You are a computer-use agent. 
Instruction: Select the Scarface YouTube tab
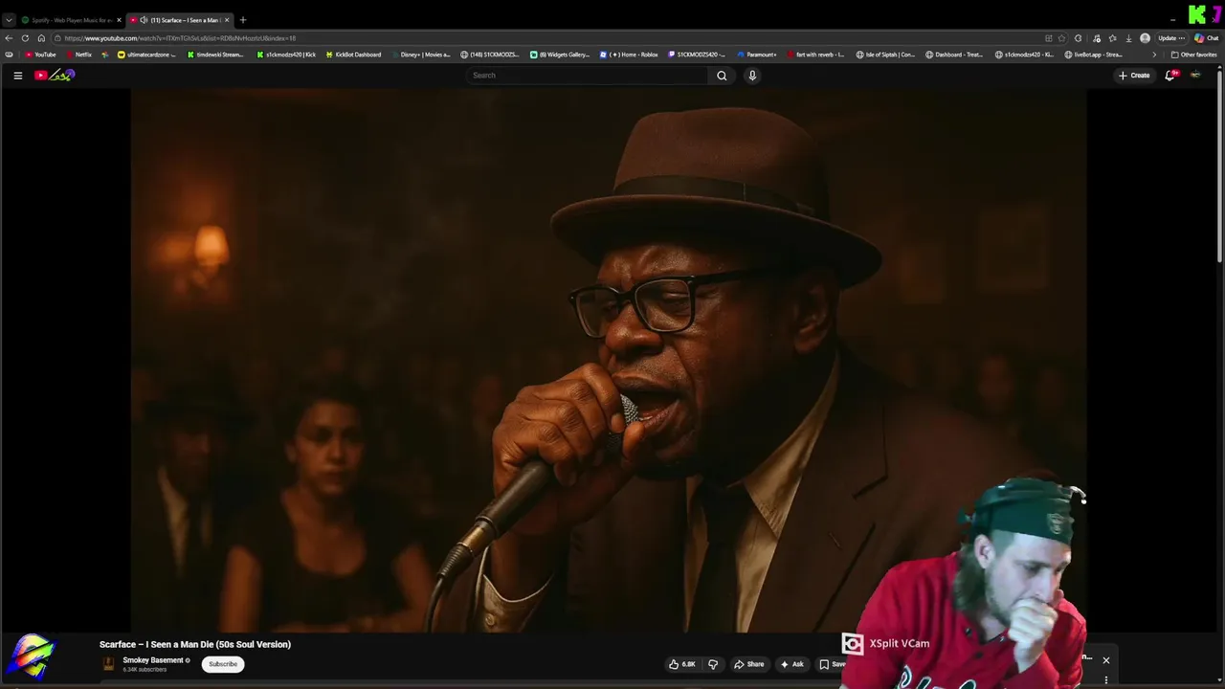tap(182, 20)
